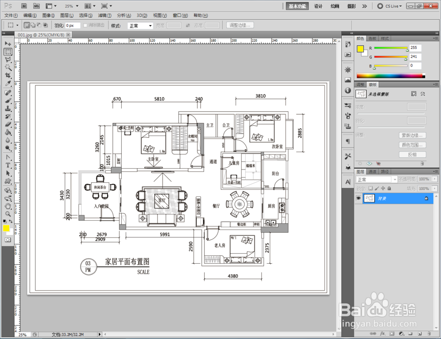The width and height of the screenshot is (441, 339).
Task: Select the Polygonal Lasso tool
Action: click(8, 59)
